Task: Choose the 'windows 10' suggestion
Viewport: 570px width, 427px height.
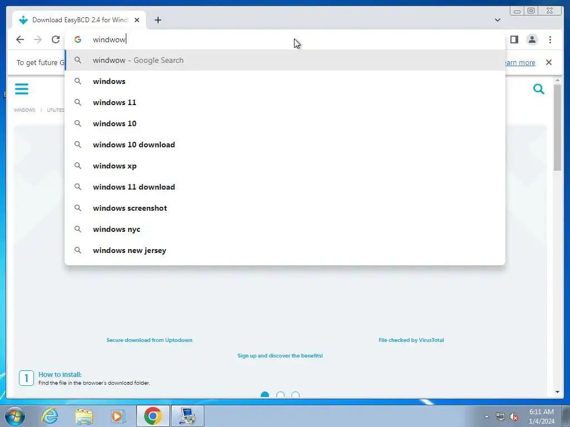Action: tap(285, 123)
